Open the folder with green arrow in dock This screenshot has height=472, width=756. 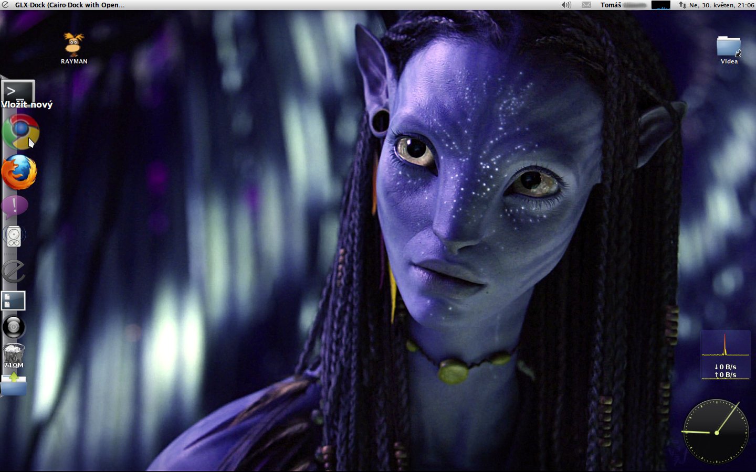pos(14,384)
